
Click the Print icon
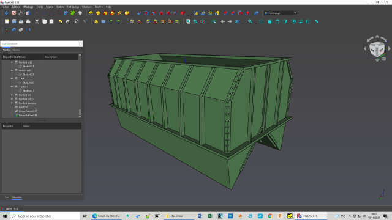click(28, 21)
